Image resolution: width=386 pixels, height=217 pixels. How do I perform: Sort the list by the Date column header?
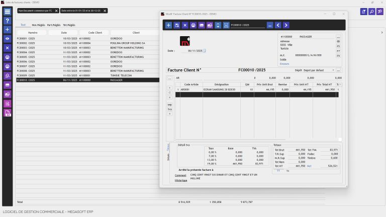[x=64, y=33]
